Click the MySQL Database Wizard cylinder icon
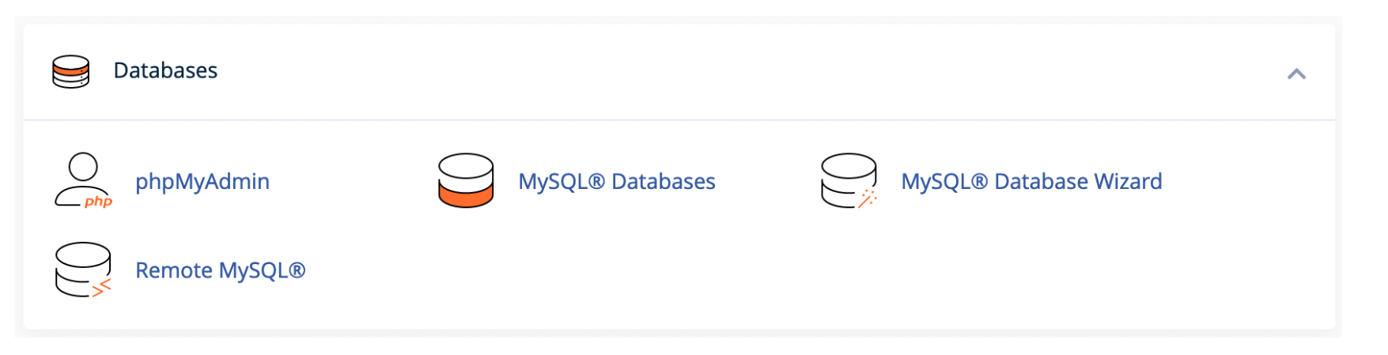This screenshot has width=1388, height=355. (849, 180)
